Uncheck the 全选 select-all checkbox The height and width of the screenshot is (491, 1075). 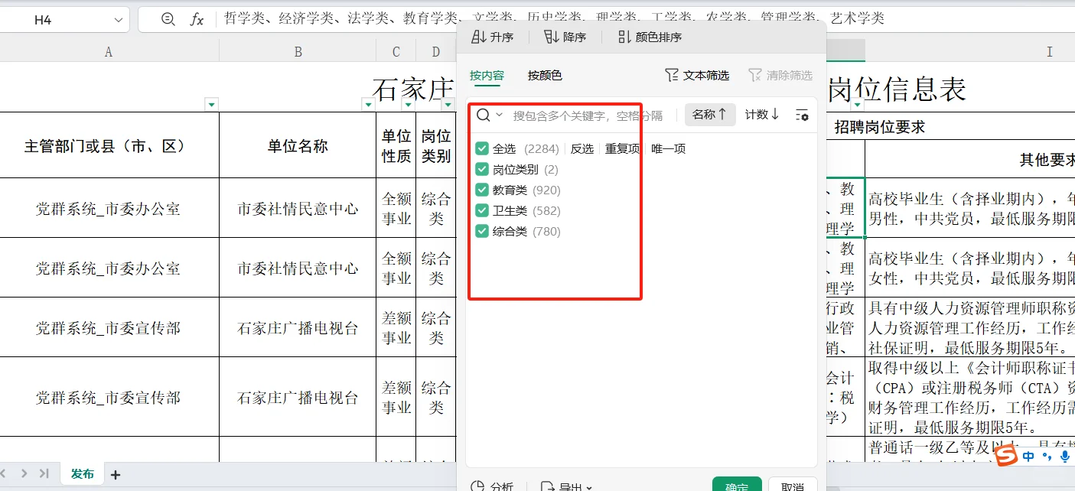point(481,148)
